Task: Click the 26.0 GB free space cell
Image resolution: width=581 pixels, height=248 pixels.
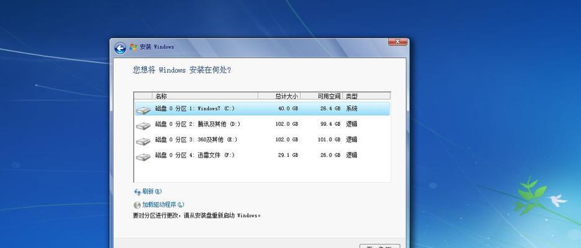Action: 330,156
